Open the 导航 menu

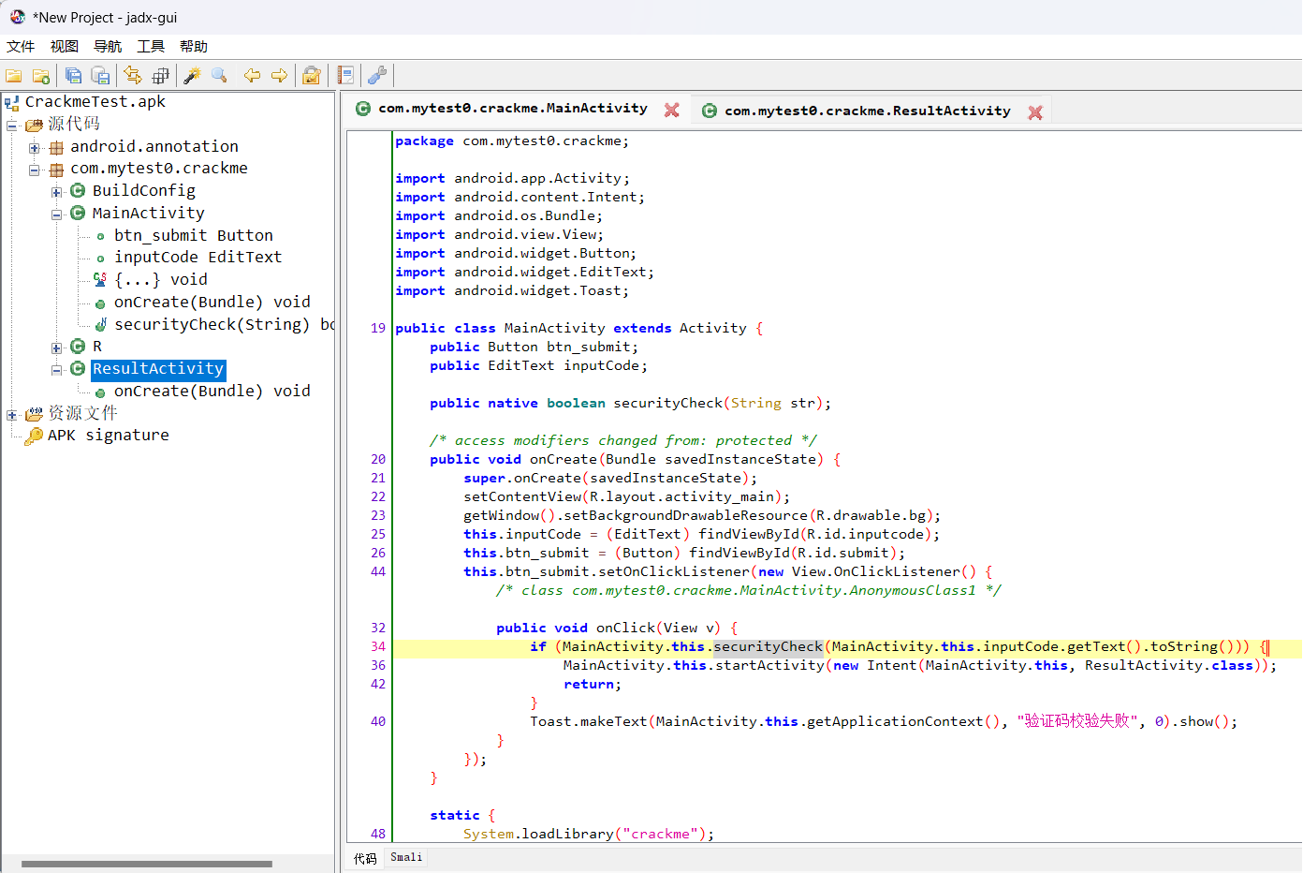[x=108, y=46]
